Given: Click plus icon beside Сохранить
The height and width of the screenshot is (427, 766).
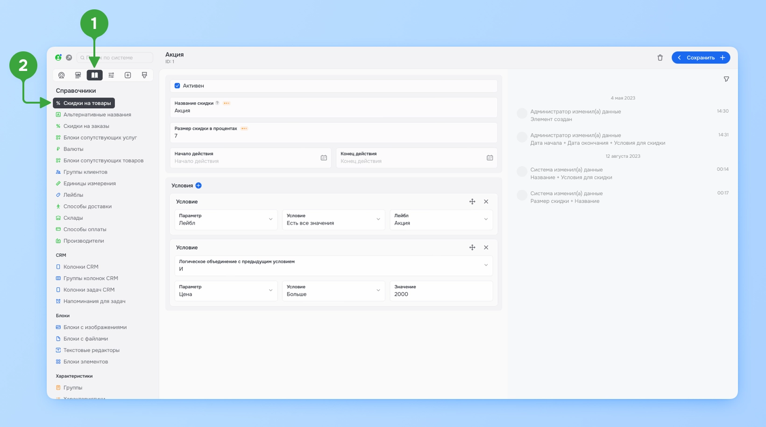Looking at the screenshot, I should 723,58.
